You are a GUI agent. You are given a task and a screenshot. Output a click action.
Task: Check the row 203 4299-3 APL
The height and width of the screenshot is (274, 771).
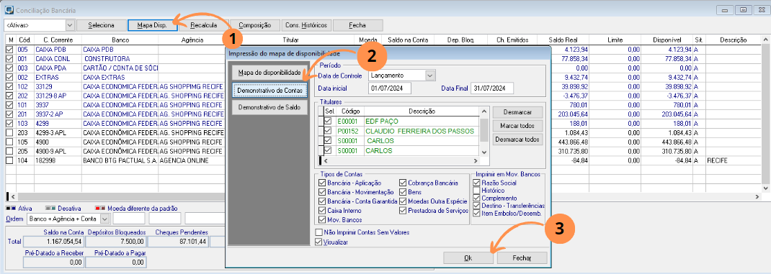[x=9, y=133]
